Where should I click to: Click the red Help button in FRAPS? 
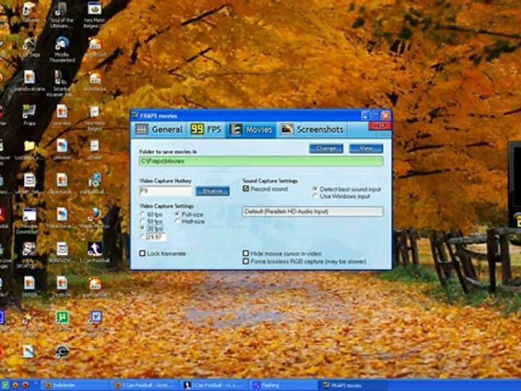coord(380,125)
